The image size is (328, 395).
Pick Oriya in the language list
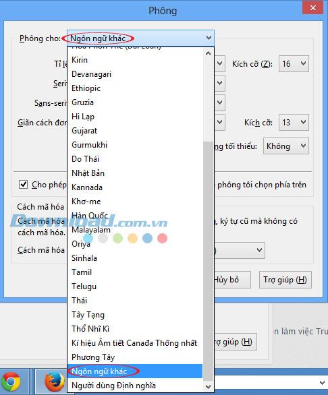click(x=135, y=243)
